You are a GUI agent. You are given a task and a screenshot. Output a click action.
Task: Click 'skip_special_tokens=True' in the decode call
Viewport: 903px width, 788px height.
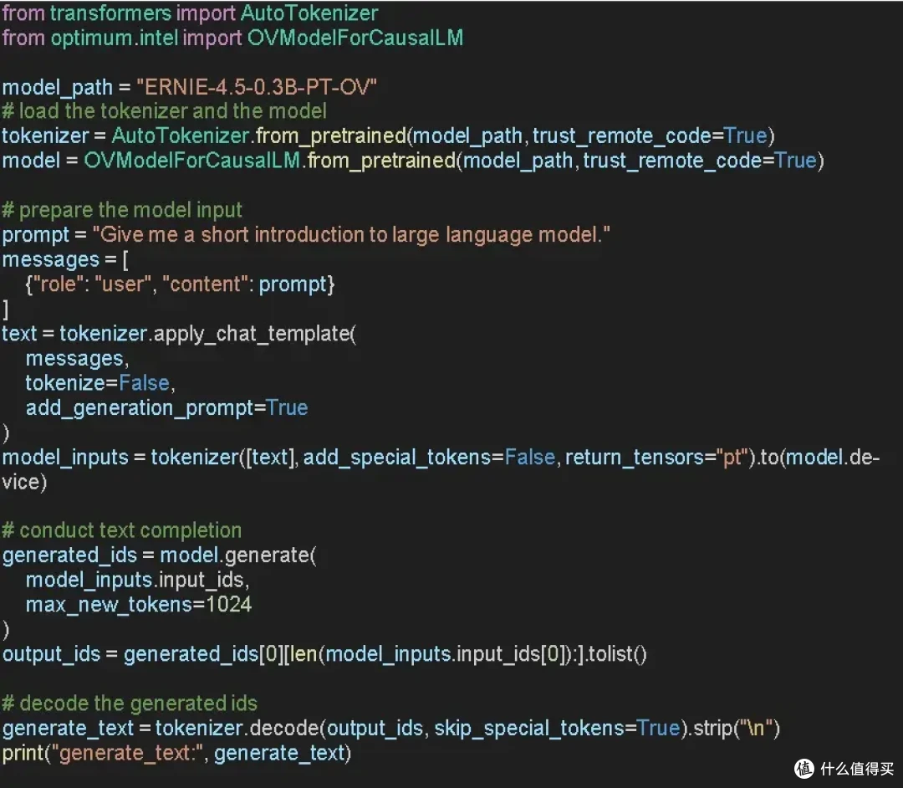557,729
